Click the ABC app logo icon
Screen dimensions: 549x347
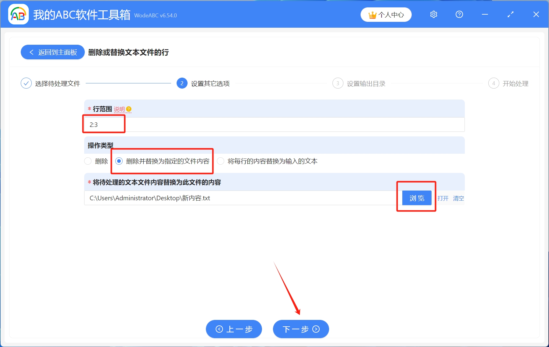[x=18, y=14]
